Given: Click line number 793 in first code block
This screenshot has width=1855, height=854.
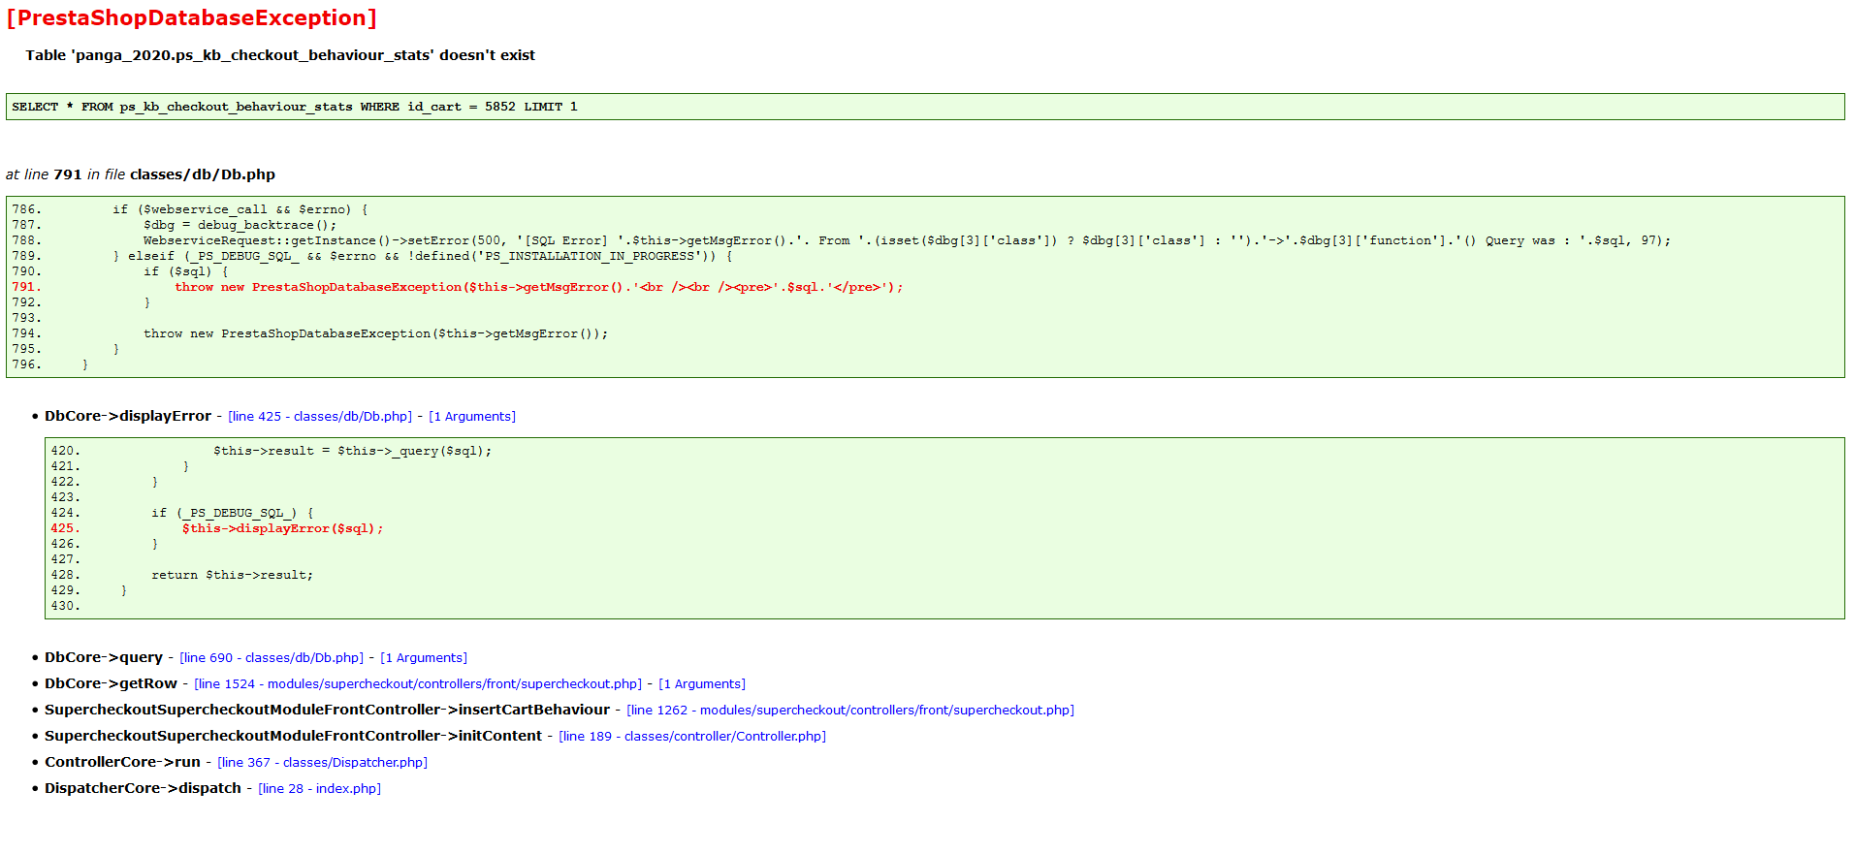Looking at the screenshot, I should [x=26, y=318].
